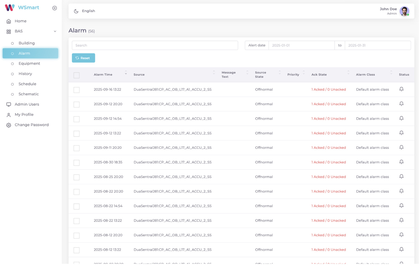This screenshot has height=265, width=419.
Task: Click the Admin Users monitor icon
Action: [x=9, y=104]
